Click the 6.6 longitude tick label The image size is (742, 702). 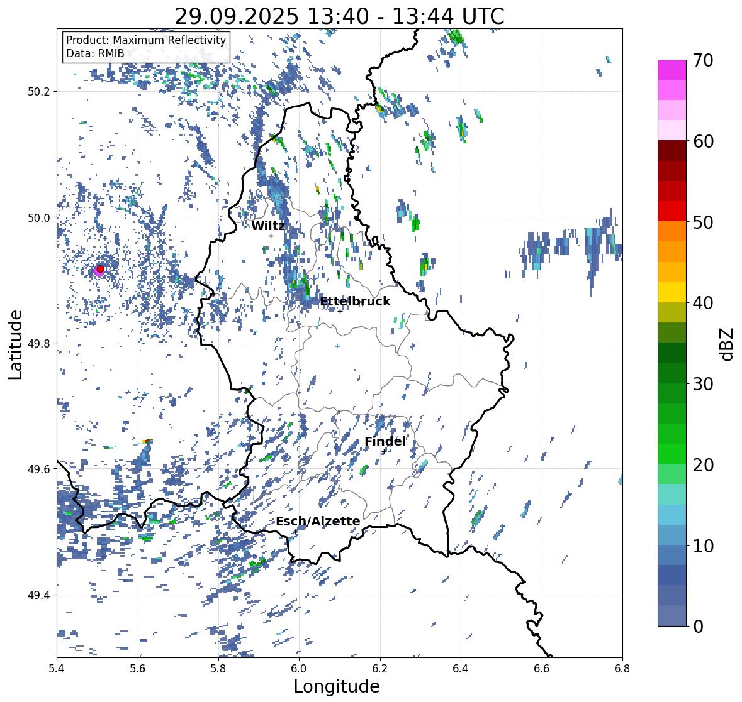pos(542,669)
